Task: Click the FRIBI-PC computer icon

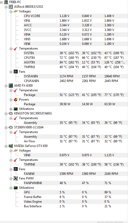Action: point(6,2)
